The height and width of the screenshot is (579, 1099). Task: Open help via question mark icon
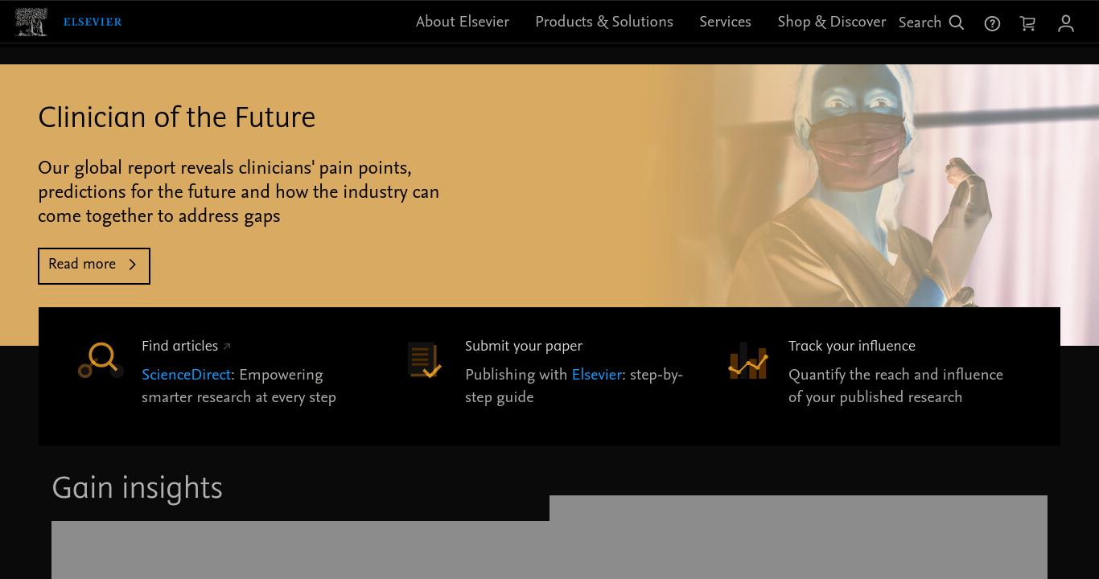(x=992, y=23)
